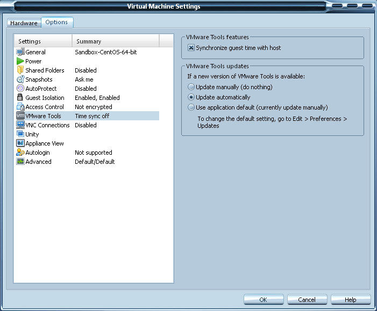Image resolution: width=377 pixels, height=311 pixels.
Task: Select the VMware Tools row label
Action: [43, 116]
